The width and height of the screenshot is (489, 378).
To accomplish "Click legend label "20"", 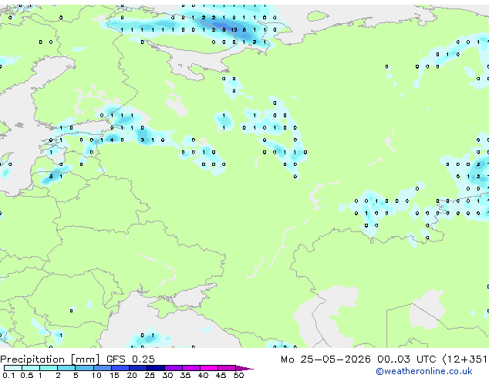I will (132, 375).
